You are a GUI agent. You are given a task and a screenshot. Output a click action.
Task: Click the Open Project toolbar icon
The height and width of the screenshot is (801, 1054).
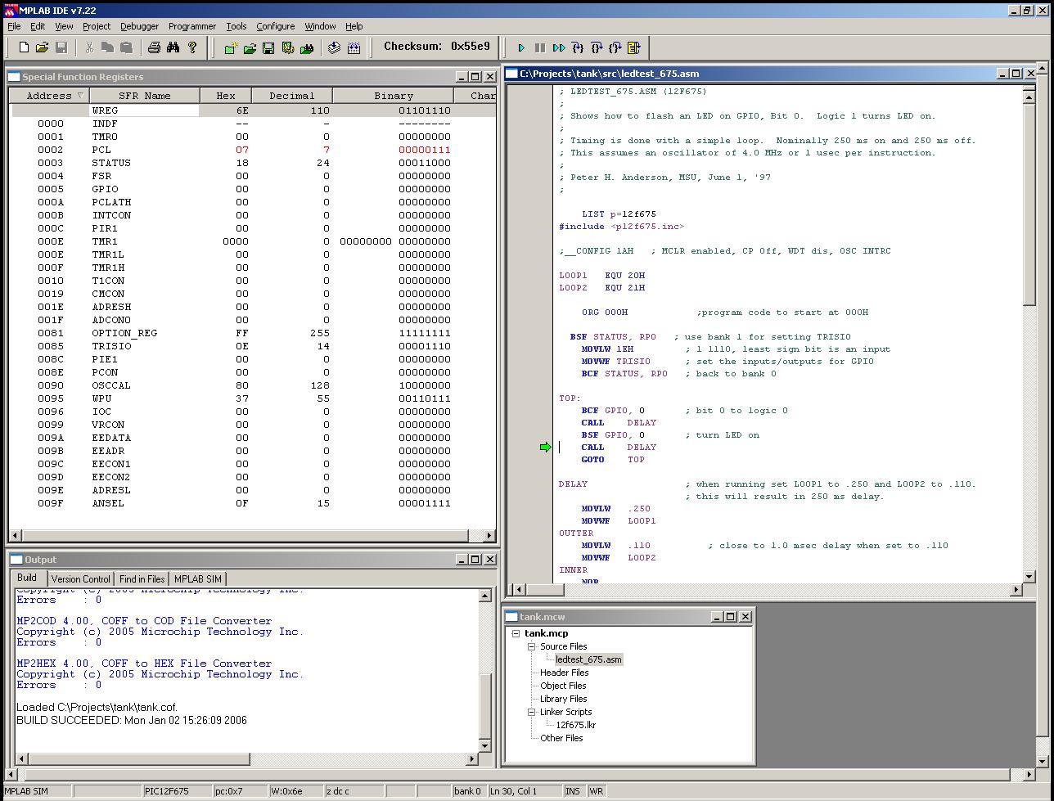pos(250,48)
